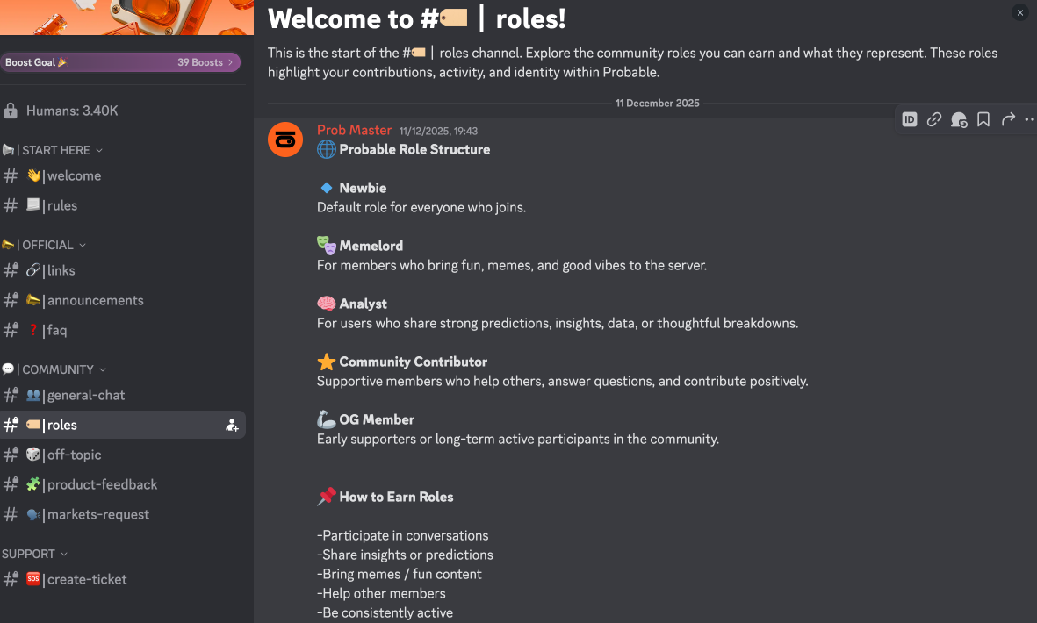
Task: Go to the general-chat channel
Action: tap(86, 396)
